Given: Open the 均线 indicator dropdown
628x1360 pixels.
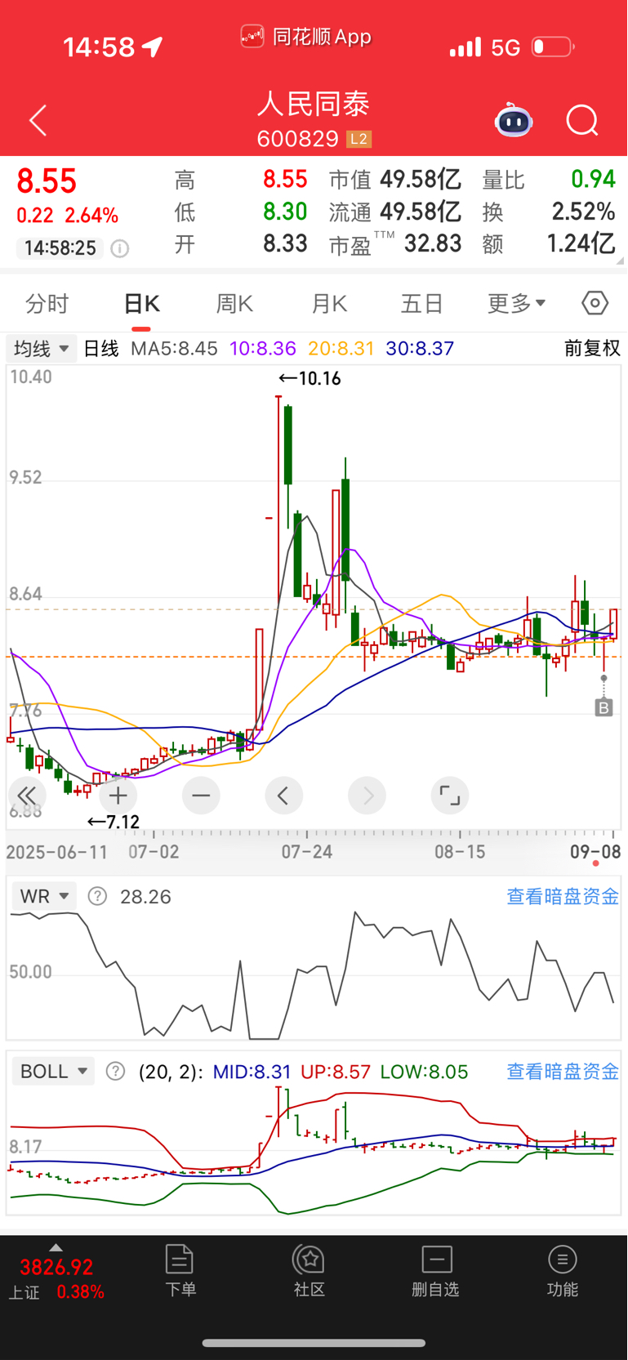Looking at the screenshot, I should (x=41, y=349).
